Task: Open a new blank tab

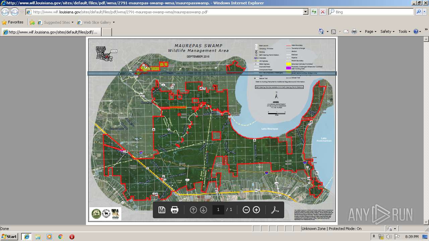Action: coord(107,32)
